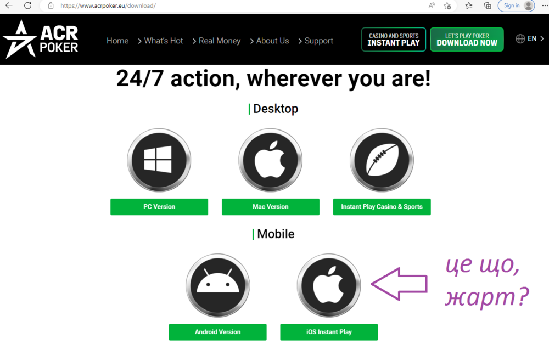Click the iOS Instant Play button
Screen dimensions: 549x355
coord(329,332)
